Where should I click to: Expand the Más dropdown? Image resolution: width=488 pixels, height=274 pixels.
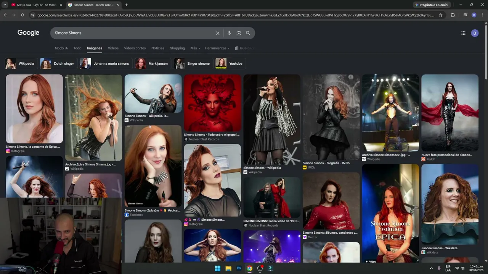(x=195, y=48)
